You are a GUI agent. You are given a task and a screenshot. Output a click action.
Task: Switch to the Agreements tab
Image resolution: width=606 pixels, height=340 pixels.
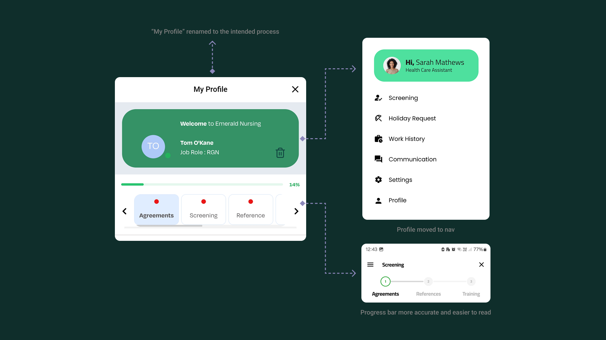[156, 210]
